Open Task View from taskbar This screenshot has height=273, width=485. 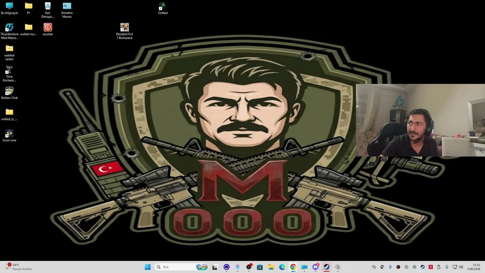tap(215, 267)
